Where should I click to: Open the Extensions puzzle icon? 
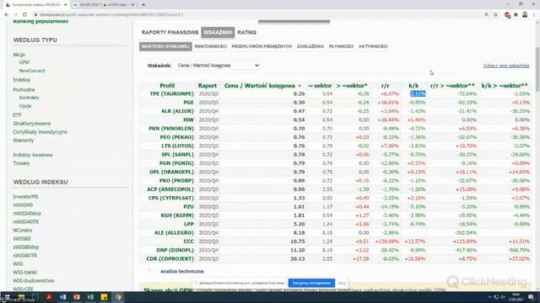[x=516, y=15]
